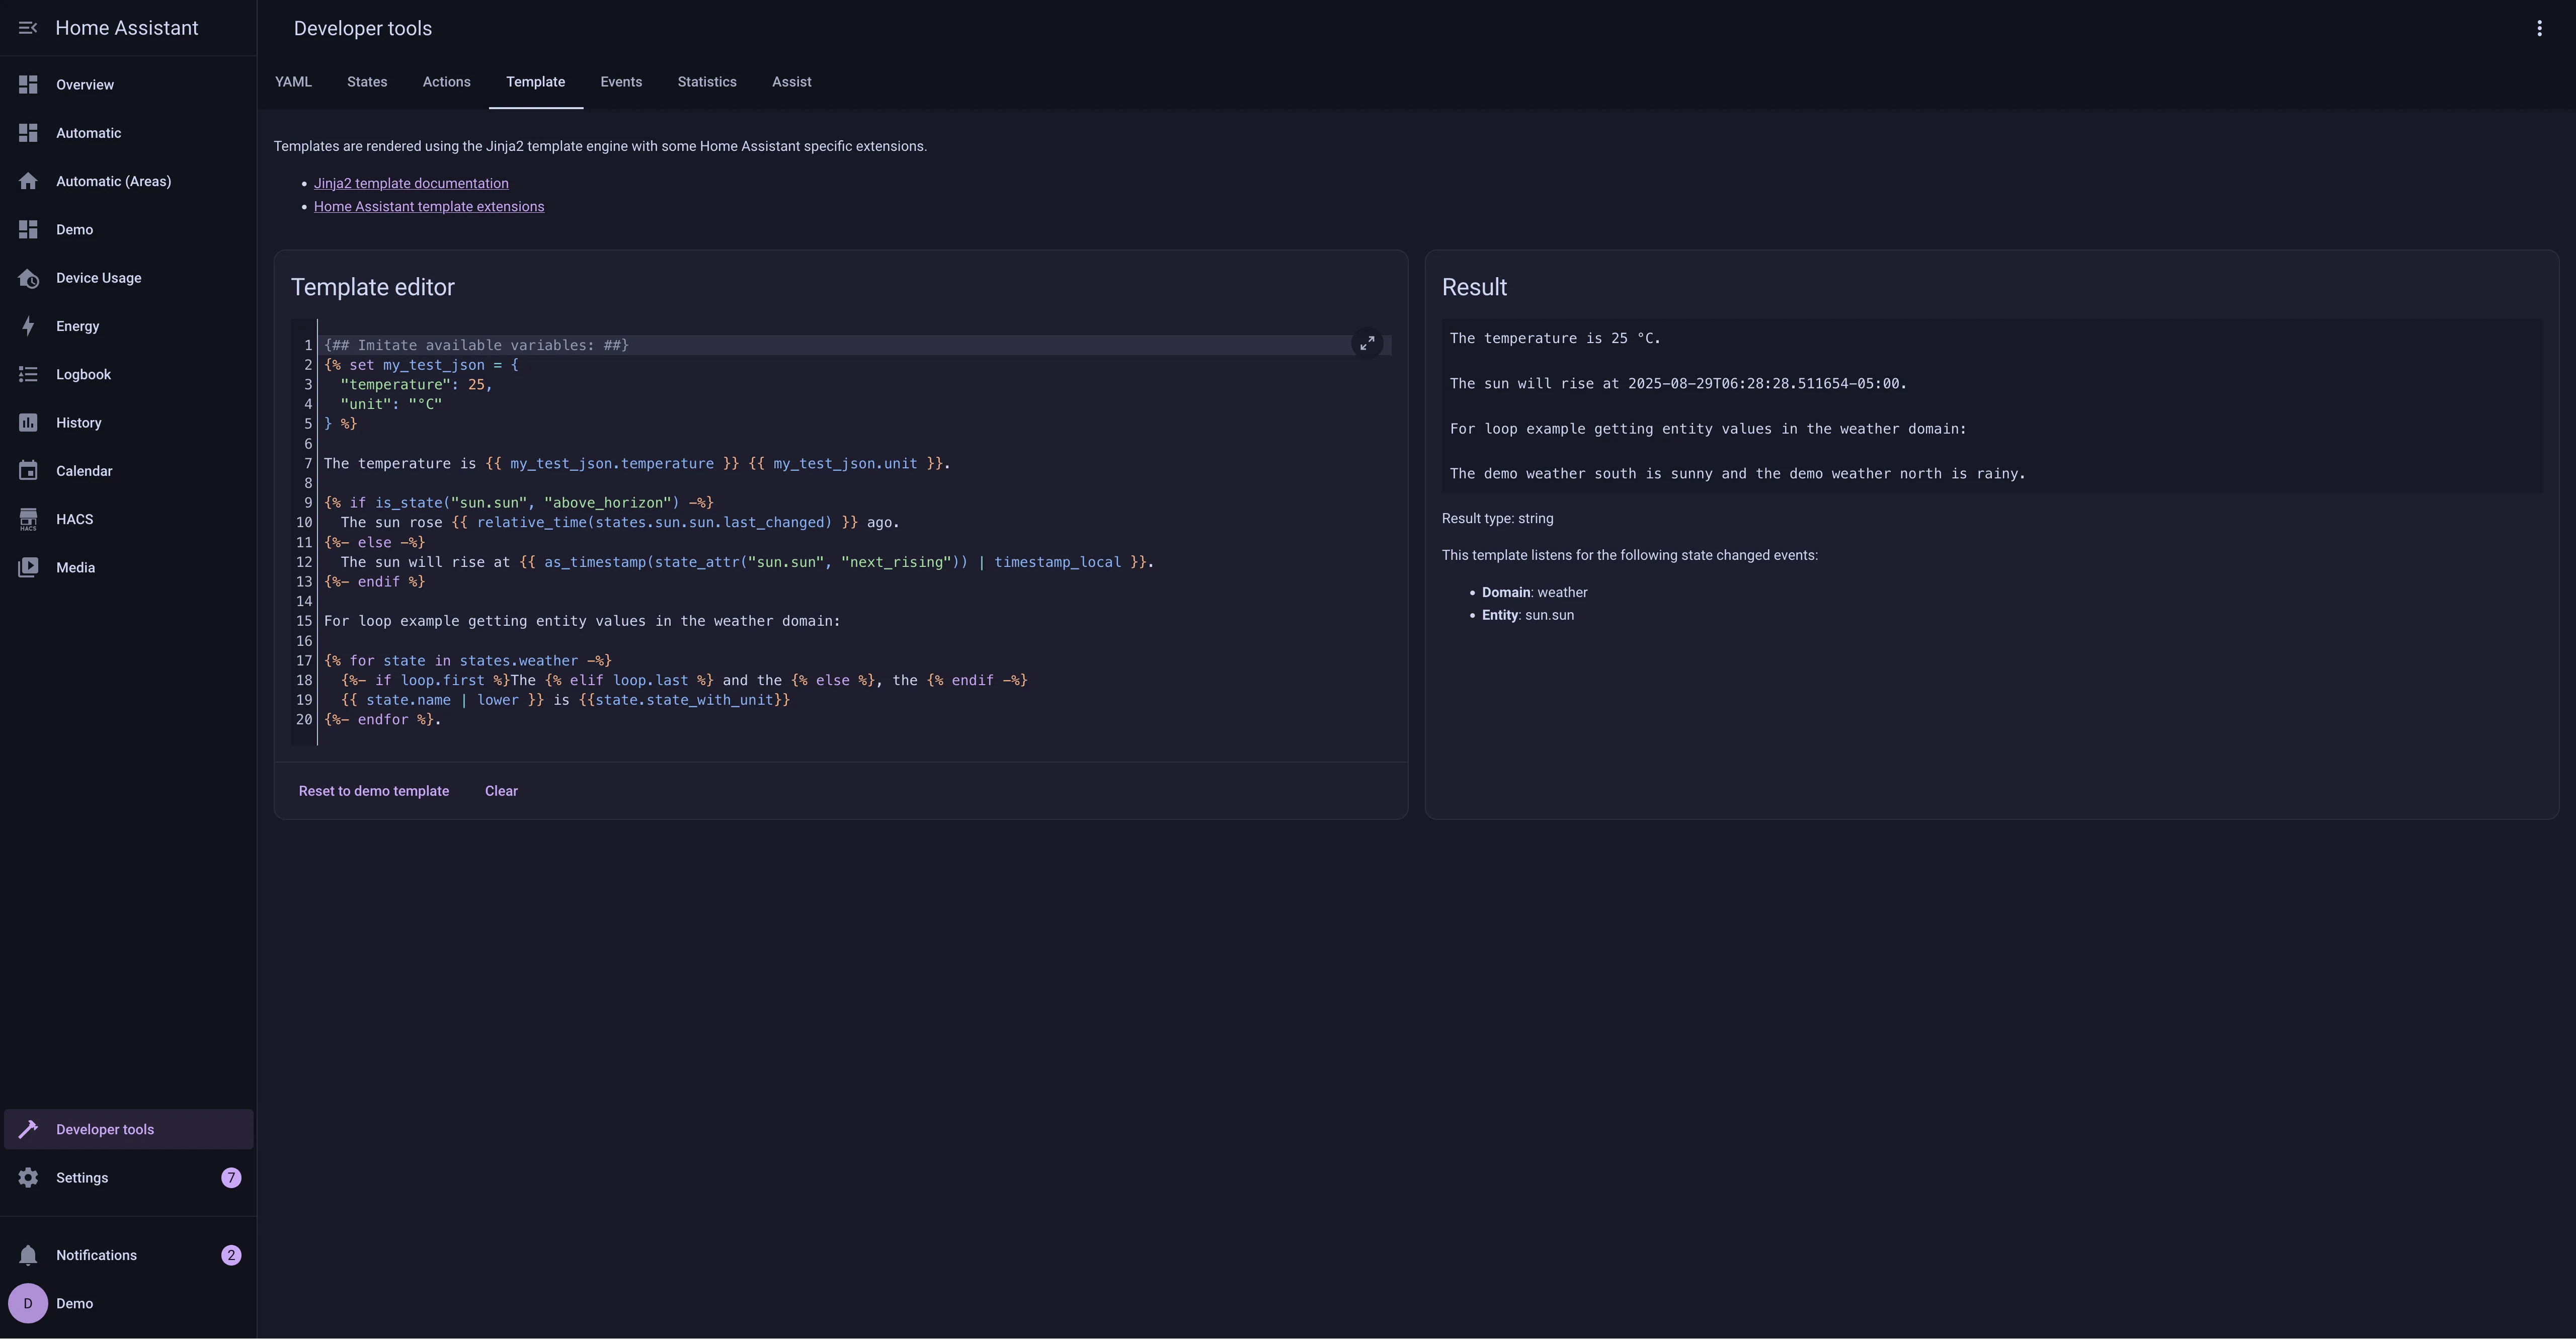Click the 'Entity: sun.sun' list item

point(1528,615)
